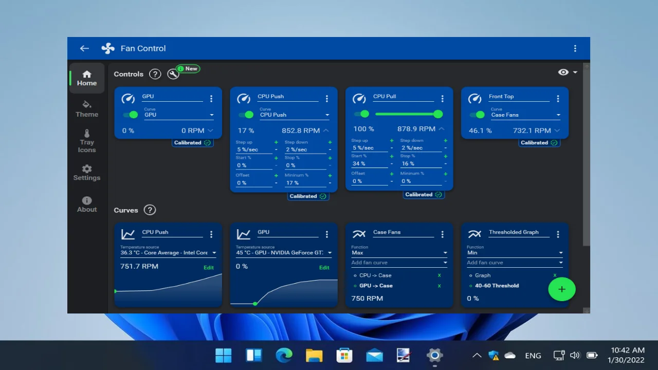Open the Settings sidebar tab
The height and width of the screenshot is (370, 658).
[x=87, y=173]
